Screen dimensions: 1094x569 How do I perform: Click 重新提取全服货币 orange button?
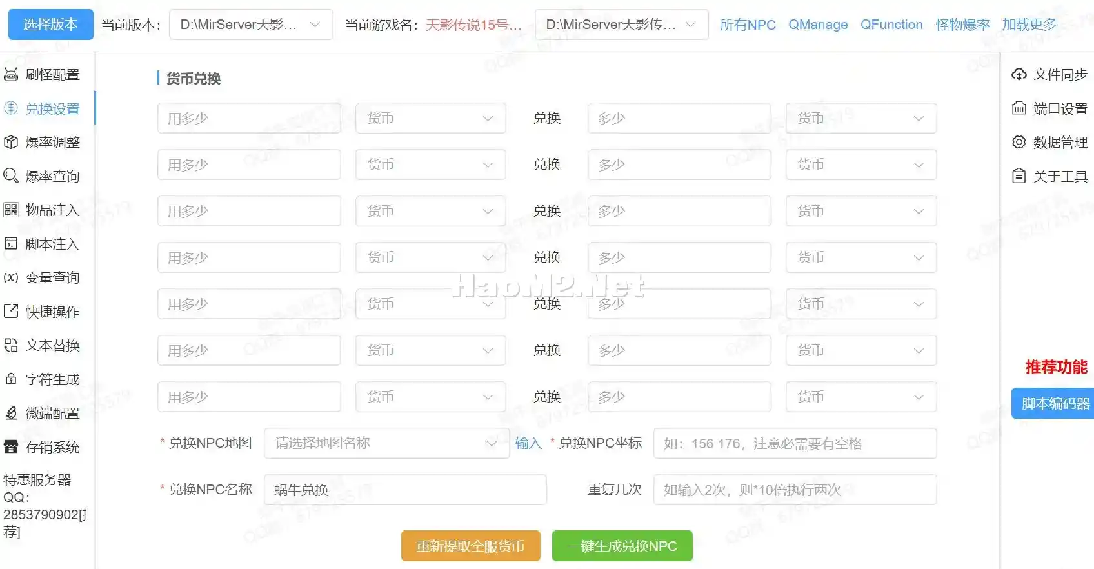pos(470,546)
